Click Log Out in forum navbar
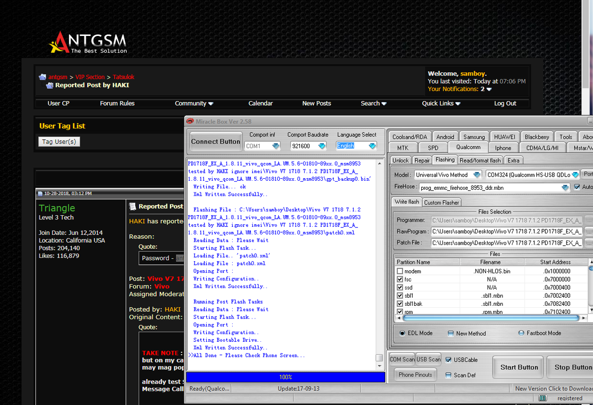 coord(505,103)
